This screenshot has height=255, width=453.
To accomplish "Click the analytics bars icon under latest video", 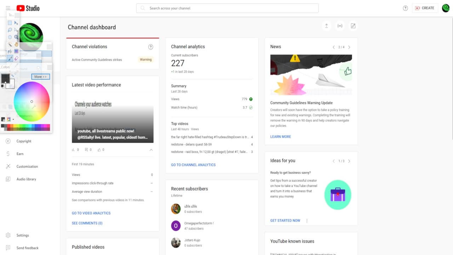I will pos(73,150).
